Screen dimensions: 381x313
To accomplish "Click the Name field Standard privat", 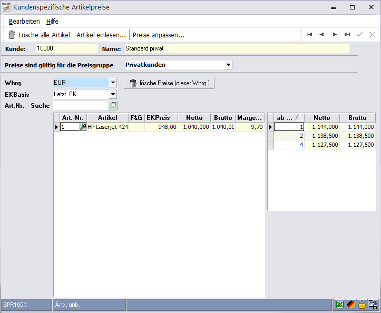I will (237, 48).
